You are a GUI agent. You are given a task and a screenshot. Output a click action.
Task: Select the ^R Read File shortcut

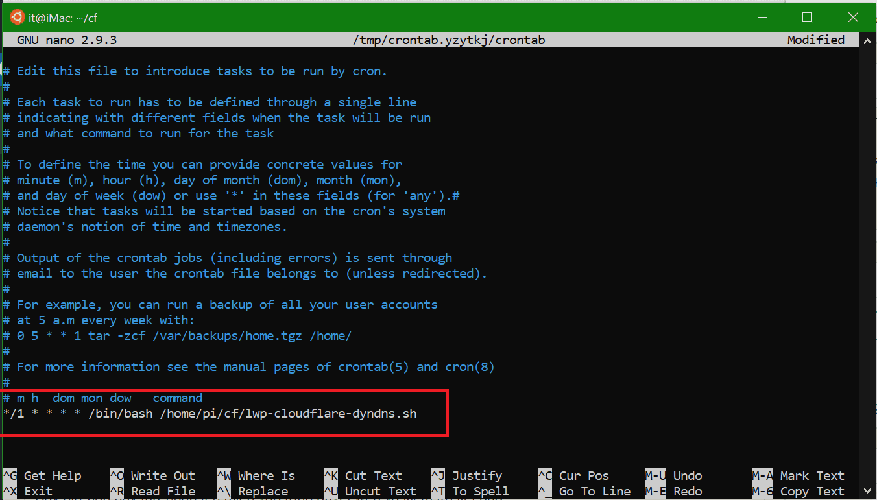pyautogui.click(x=152, y=492)
